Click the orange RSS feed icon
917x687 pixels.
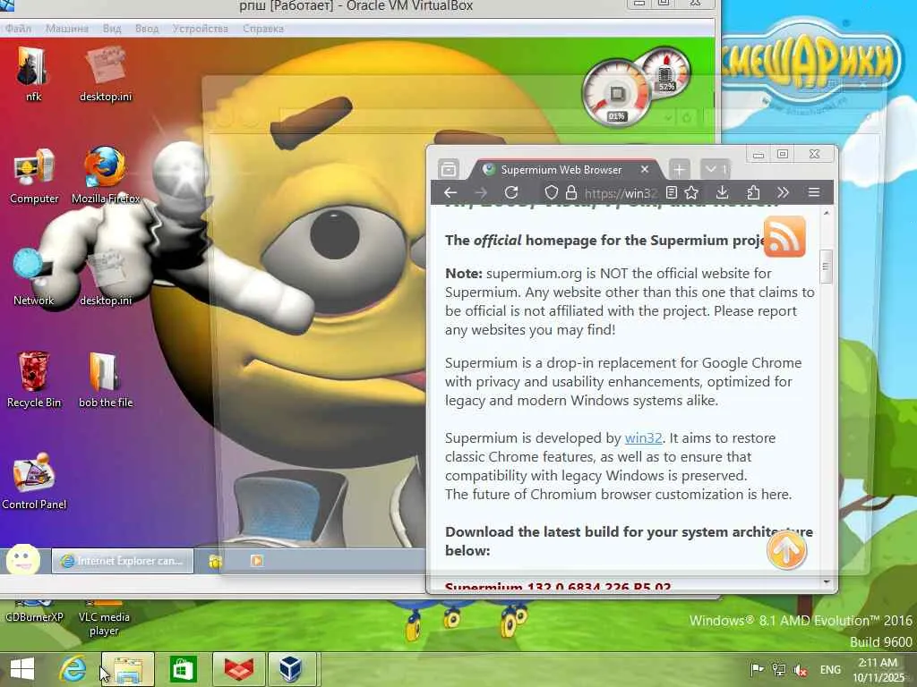[x=784, y=236]
